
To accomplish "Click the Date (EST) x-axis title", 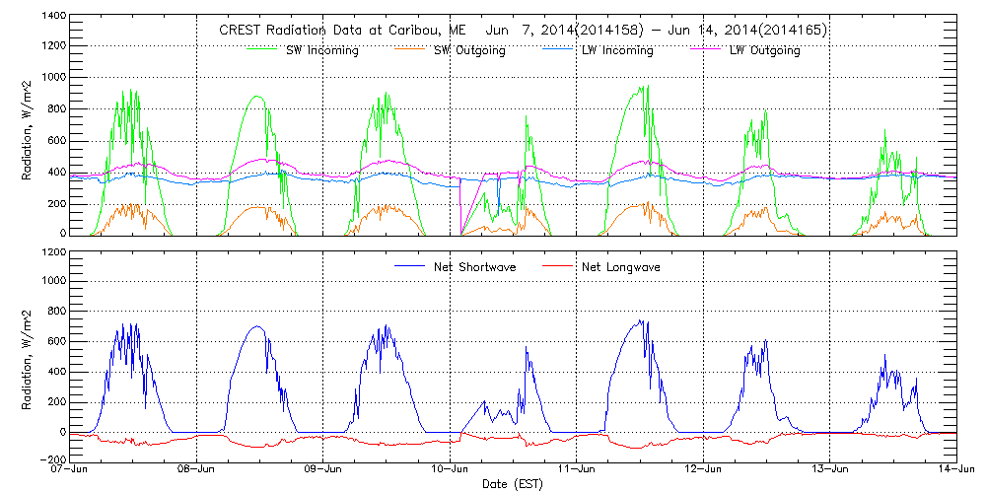I will coord(515,484).
